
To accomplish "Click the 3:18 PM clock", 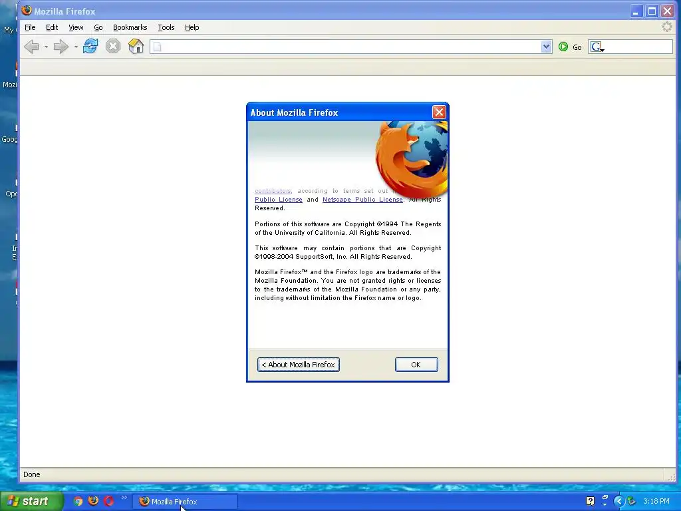I will coord(656,502).
